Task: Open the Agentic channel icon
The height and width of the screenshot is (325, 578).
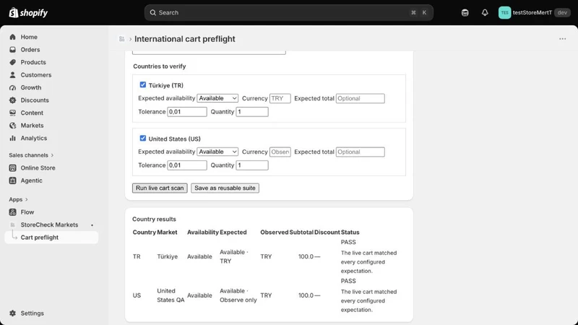Action: tap(12, 180)
